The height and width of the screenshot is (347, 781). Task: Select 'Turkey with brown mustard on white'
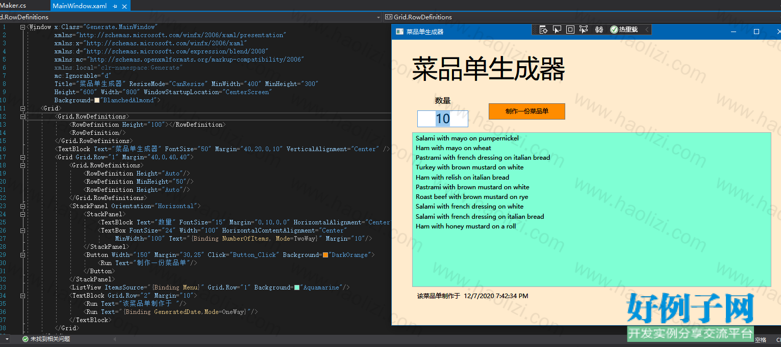point(469,167)
